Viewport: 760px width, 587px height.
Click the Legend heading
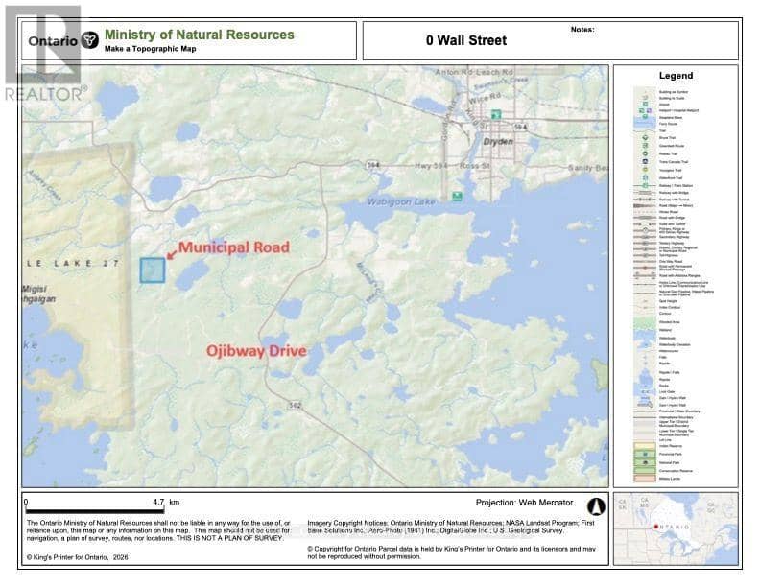point(676,76)
